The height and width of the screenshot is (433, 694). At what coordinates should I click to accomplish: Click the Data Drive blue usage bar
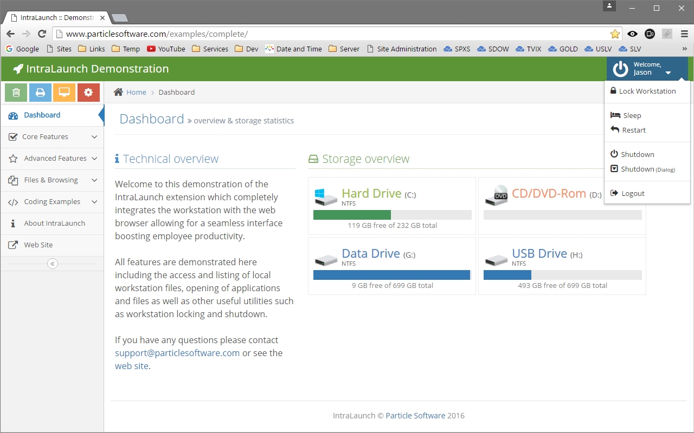(x=391, y=275)
